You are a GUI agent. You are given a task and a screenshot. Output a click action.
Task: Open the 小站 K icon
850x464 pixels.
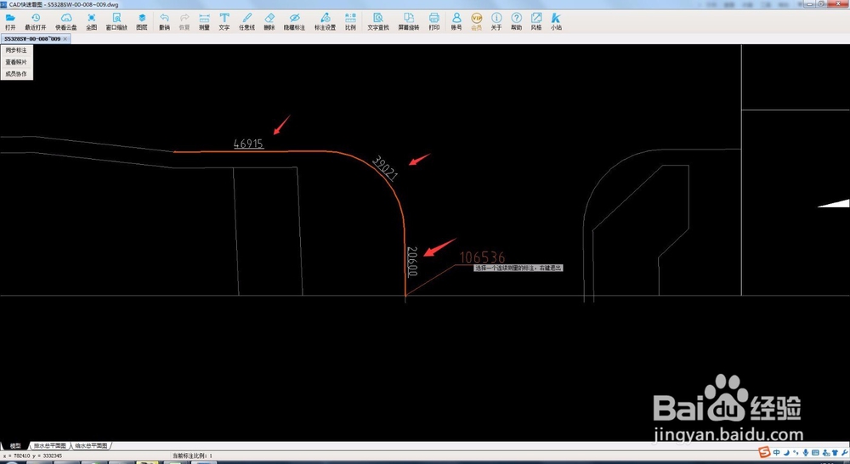pos(556,22)
